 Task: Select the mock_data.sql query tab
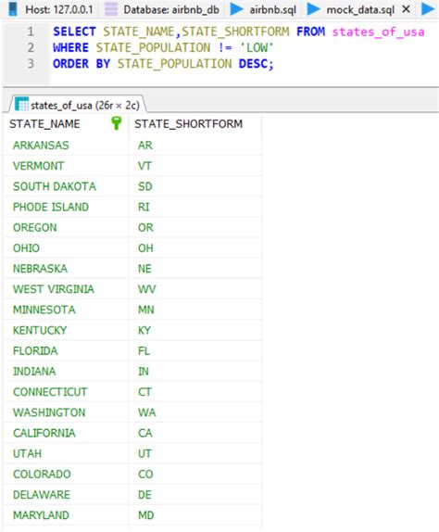359,9
